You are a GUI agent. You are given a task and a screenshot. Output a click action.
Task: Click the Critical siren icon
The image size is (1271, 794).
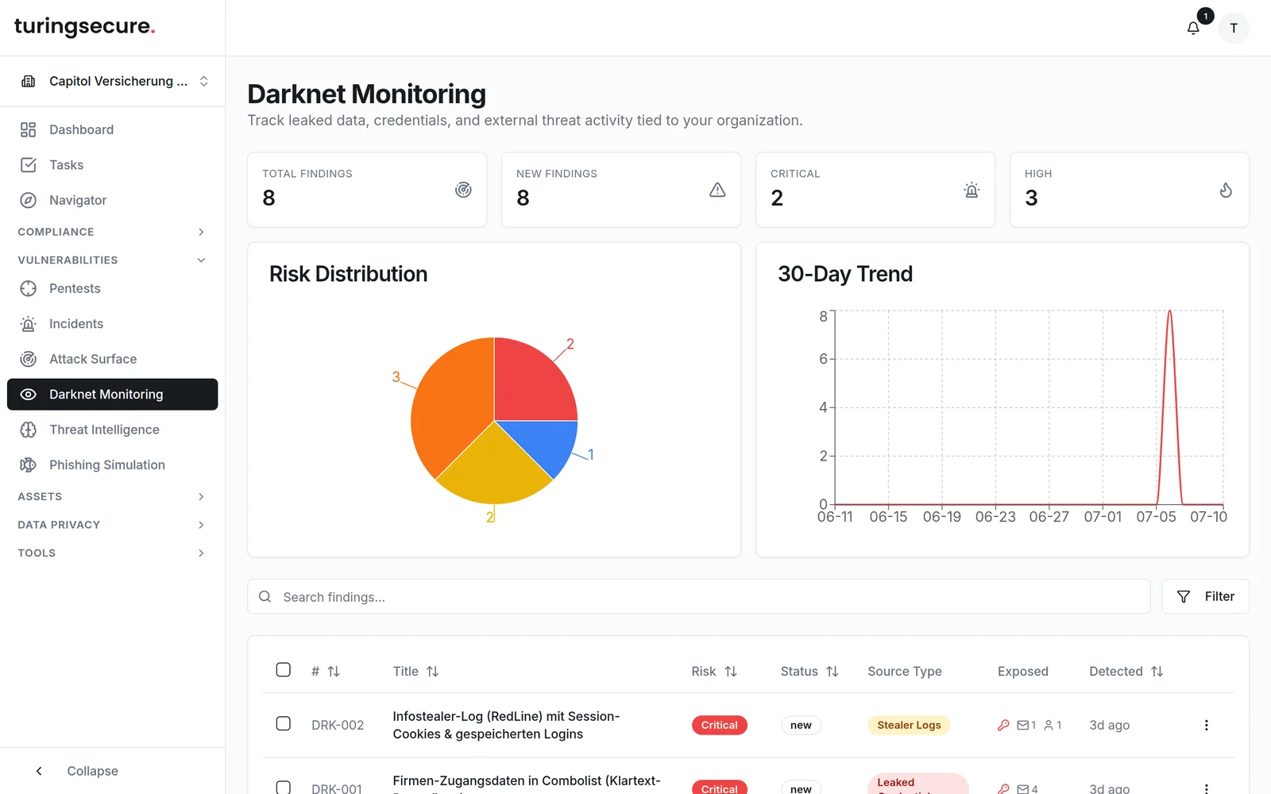(972, 190)
